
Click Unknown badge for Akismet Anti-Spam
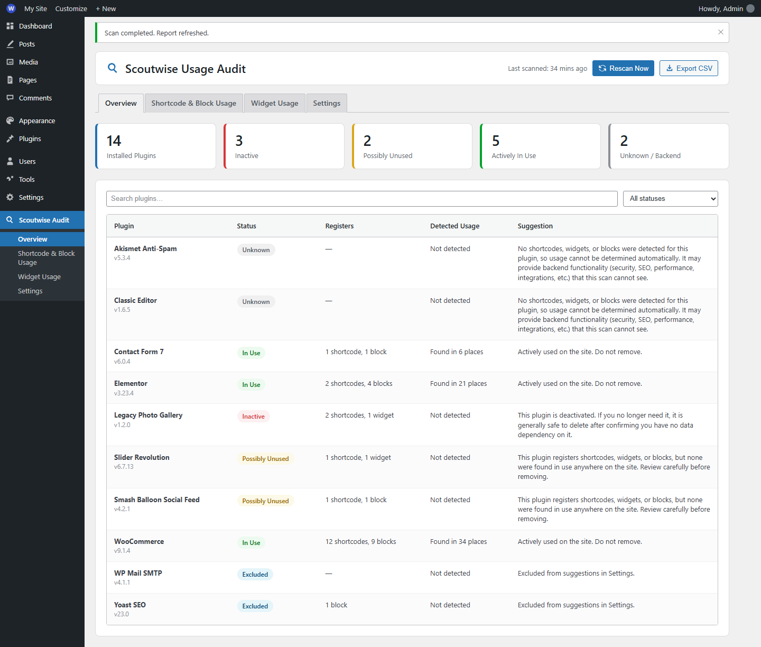[256, 250]
